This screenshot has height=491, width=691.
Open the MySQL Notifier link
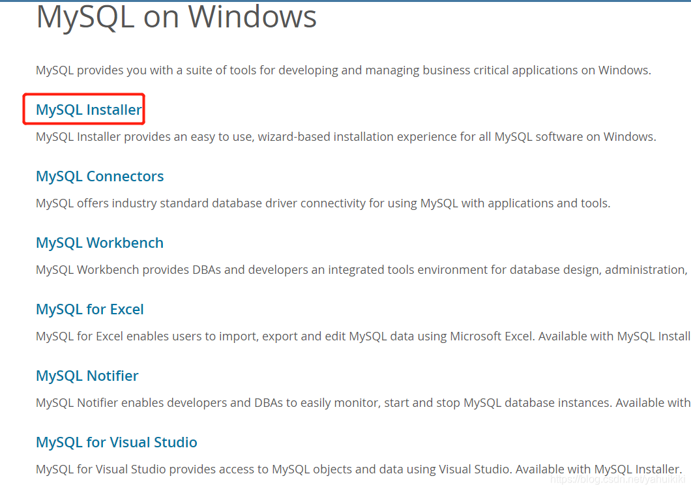point(87,376)
